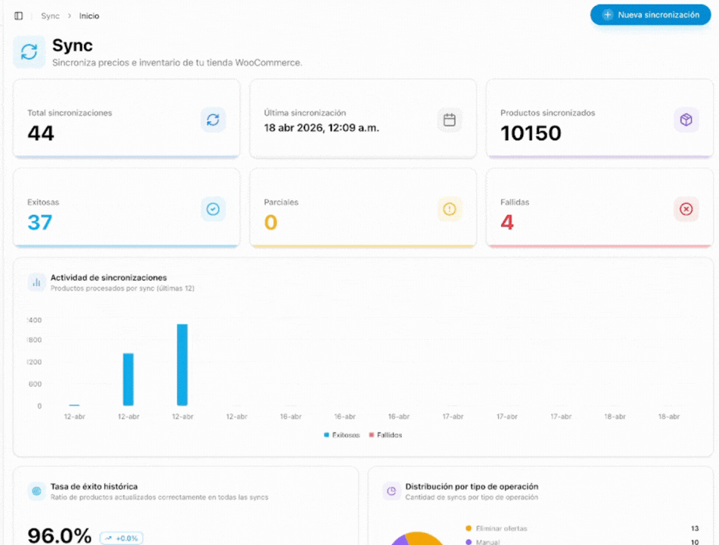The height and width of the screenshot is (545, 719).
Task: Click the package icon on Productos sincronizados card
Action: pyautogui.click(x=686, y=120)
